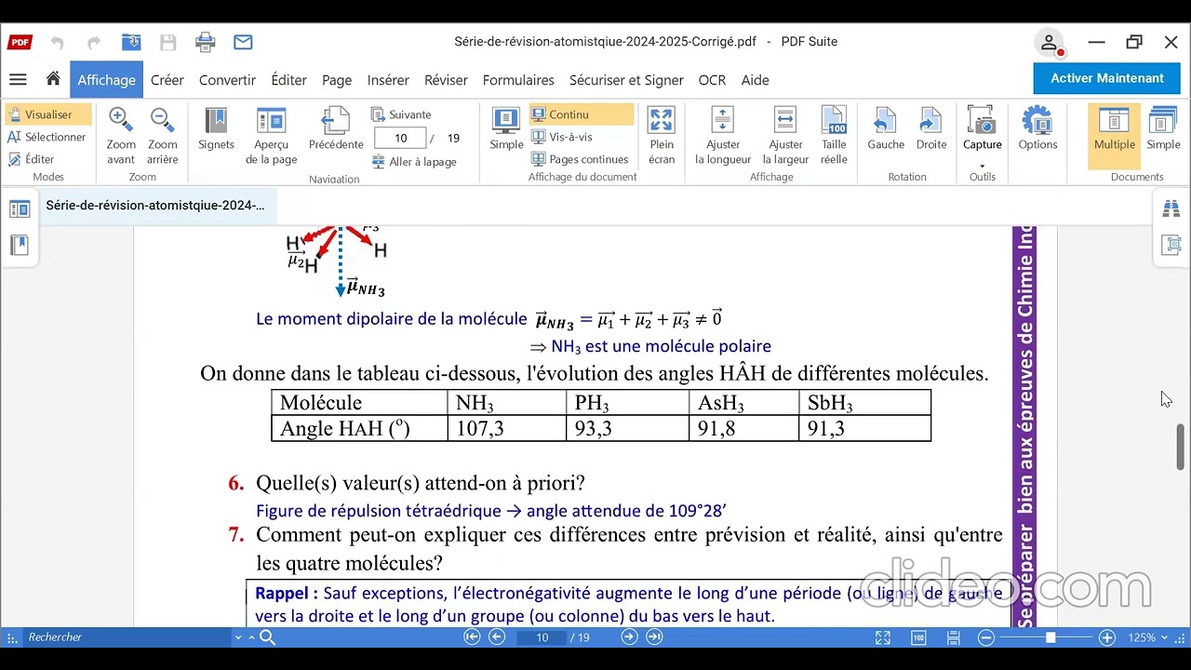1191x670 pixels.
Task: Open the hamburger menu
Action: pyautogui.click(x=18, y=80)
